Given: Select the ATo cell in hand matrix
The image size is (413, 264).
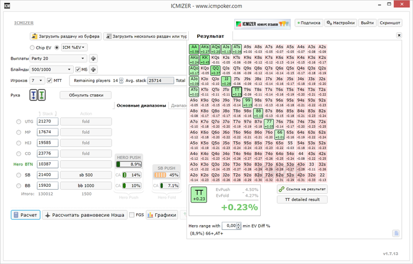Looking at the screenshot, I should click(x=194, y=92).
